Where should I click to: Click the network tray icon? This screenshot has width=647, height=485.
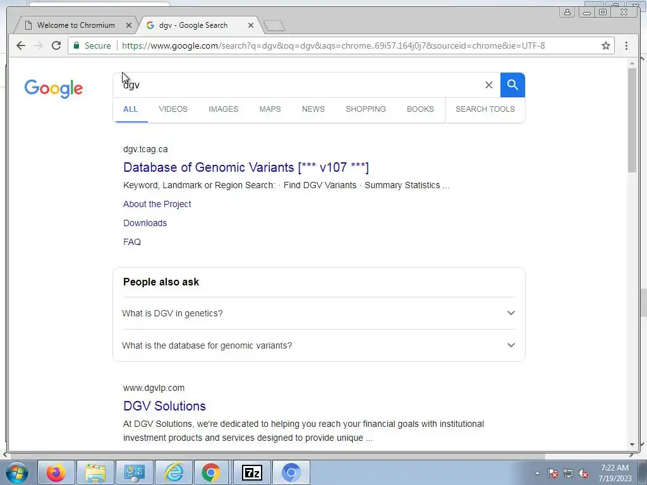tap(568, 473)
